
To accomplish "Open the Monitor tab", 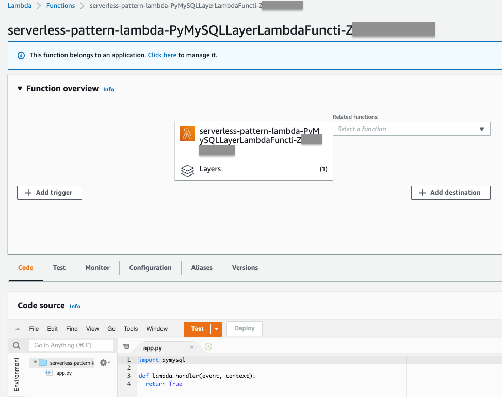I will pyautogui.click(x=98, y=268).
